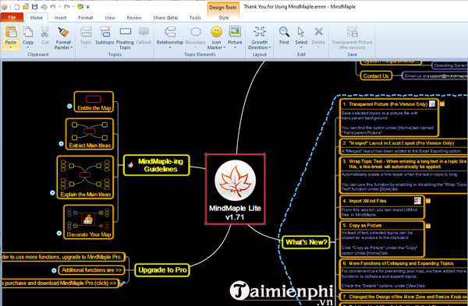Open the Picture dropdown arrow

[x=235, y=47]
